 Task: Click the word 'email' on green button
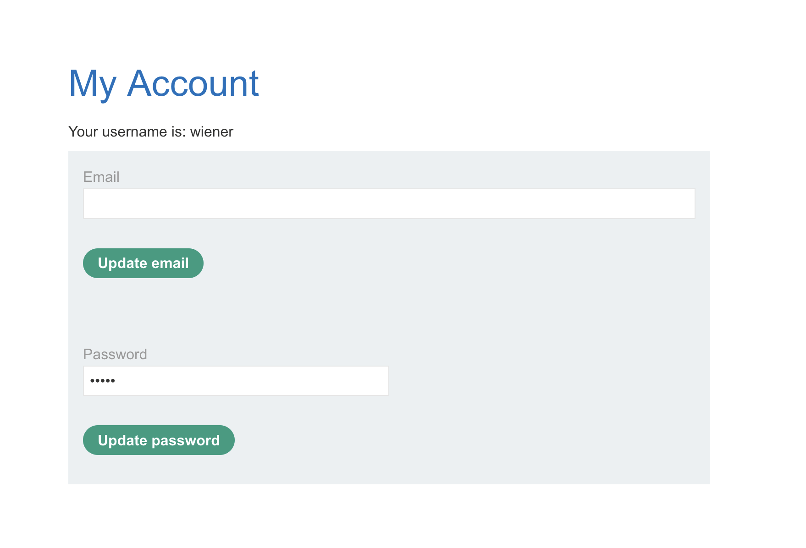pos(170,263)
